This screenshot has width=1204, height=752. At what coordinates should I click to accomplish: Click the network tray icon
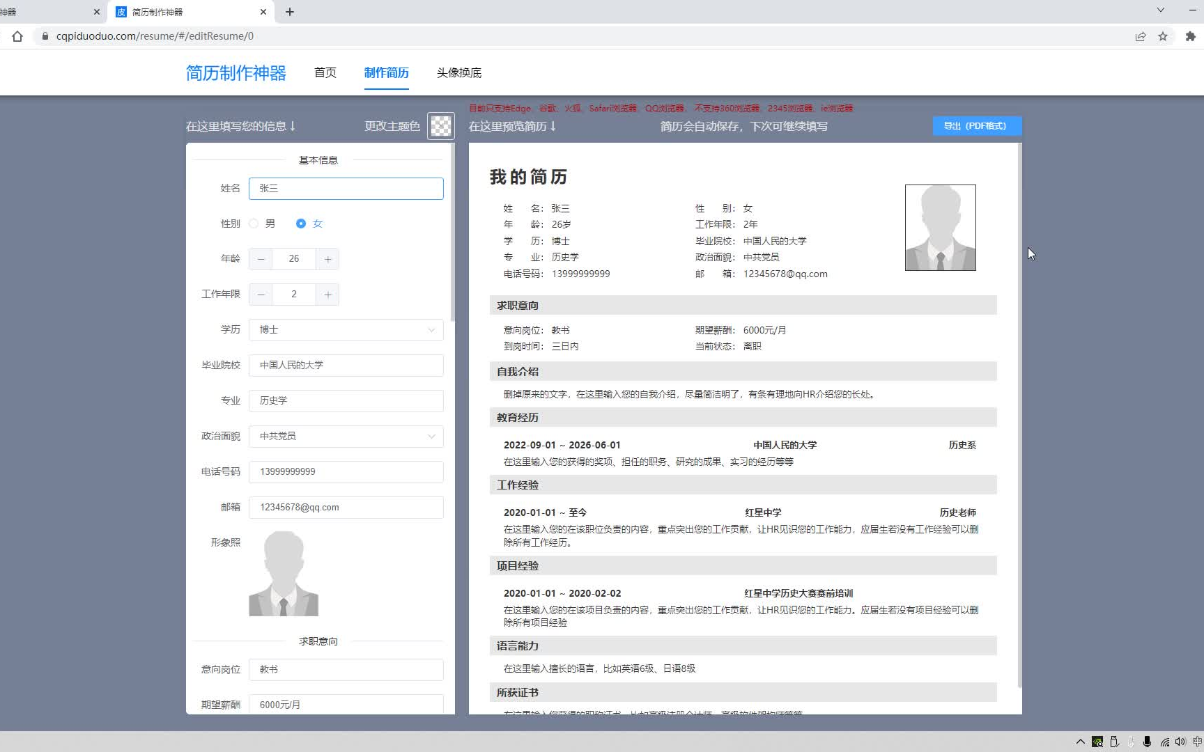(1164, 742)
